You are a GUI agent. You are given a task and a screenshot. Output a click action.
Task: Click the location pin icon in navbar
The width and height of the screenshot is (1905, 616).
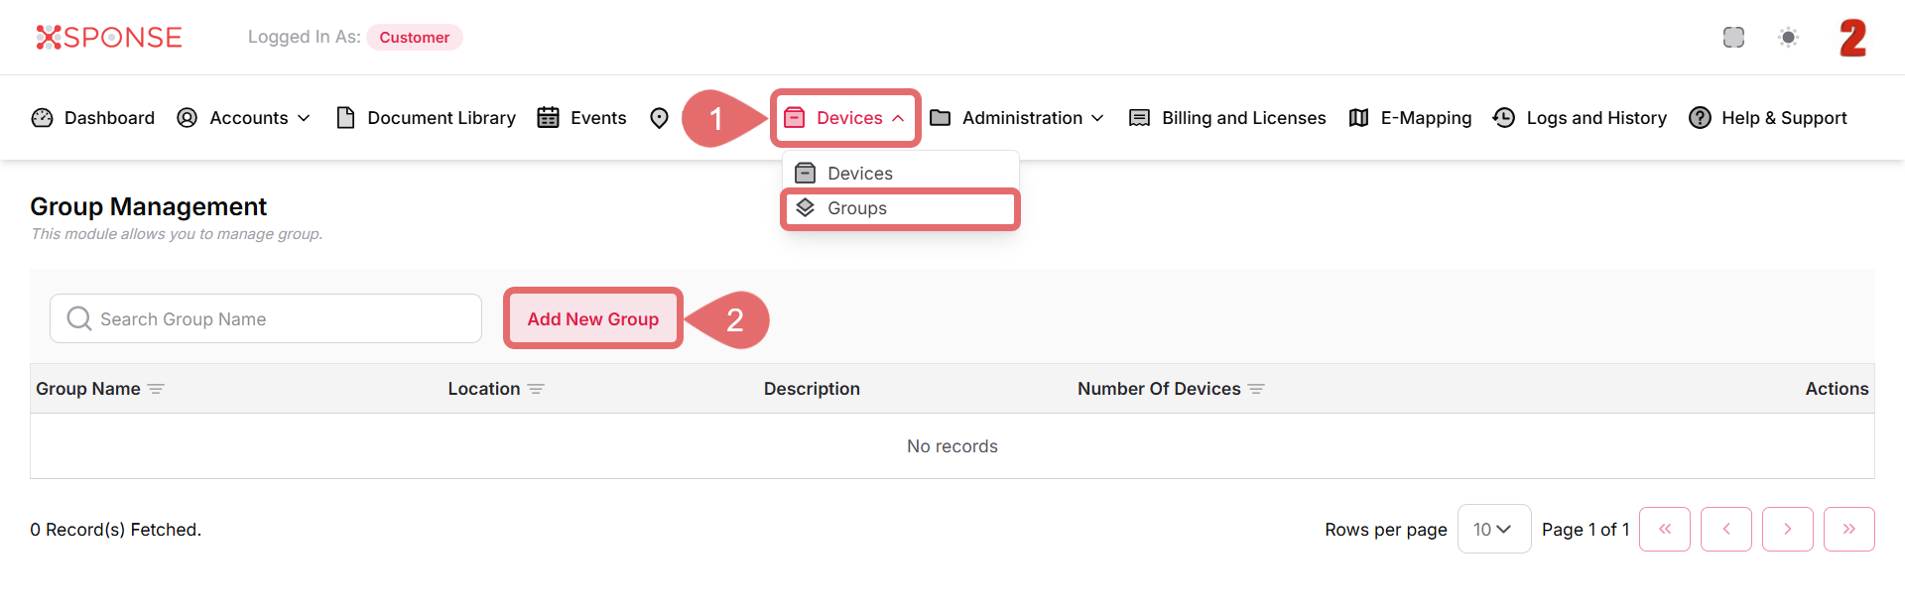[x=659, y=118]
